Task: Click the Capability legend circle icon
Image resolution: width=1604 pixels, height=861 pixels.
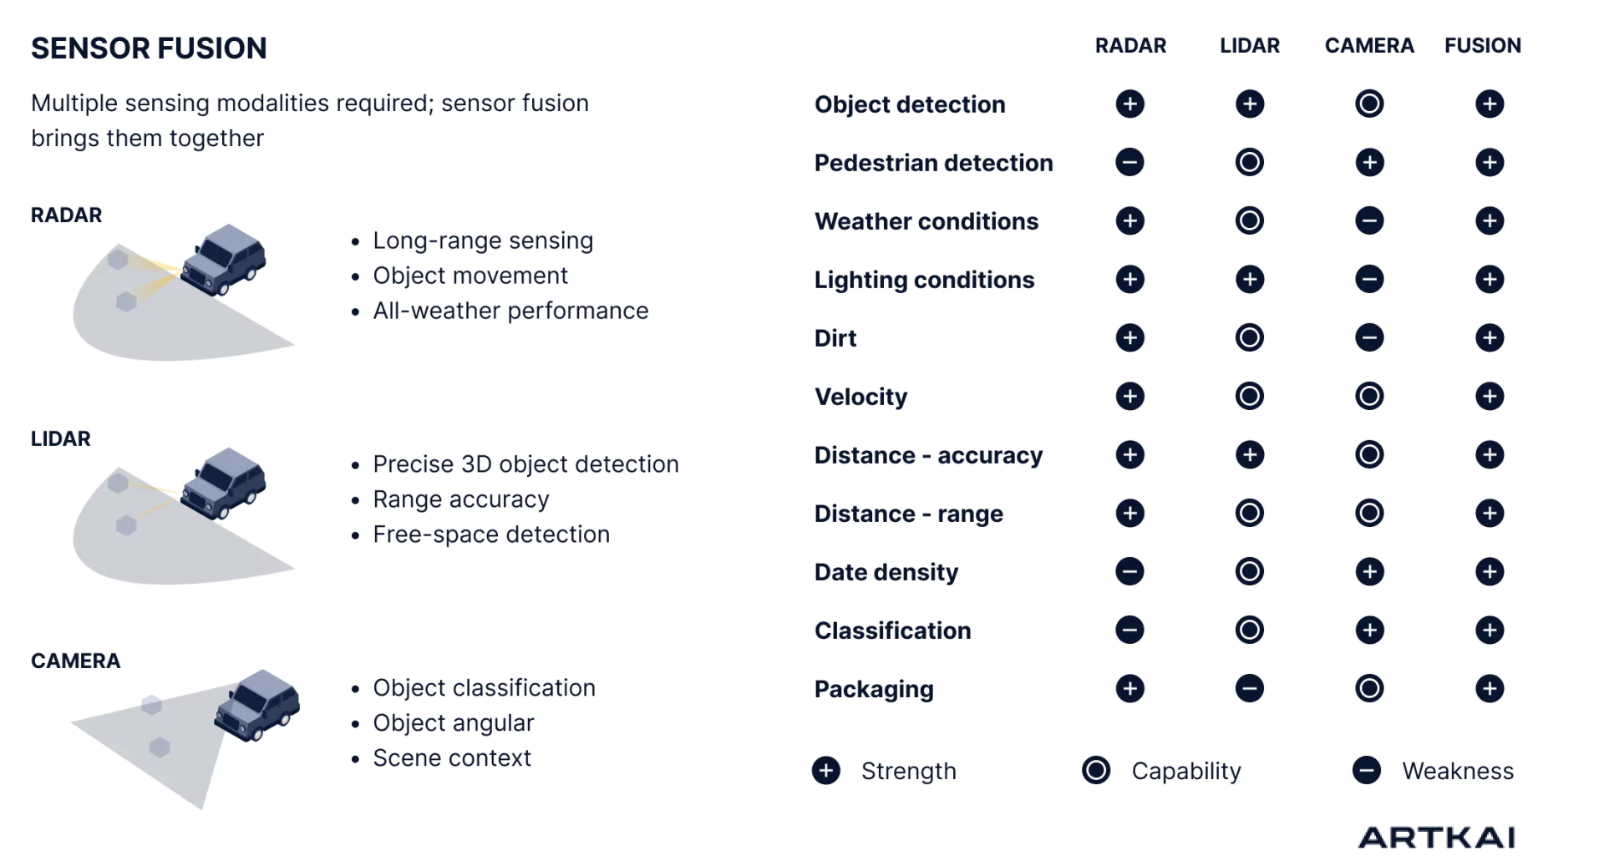Action: click(1095, 770)
